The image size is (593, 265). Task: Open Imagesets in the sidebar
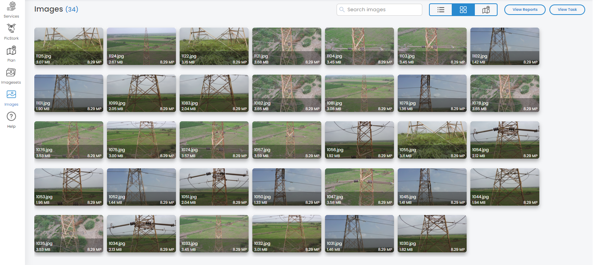coord(11,72)
